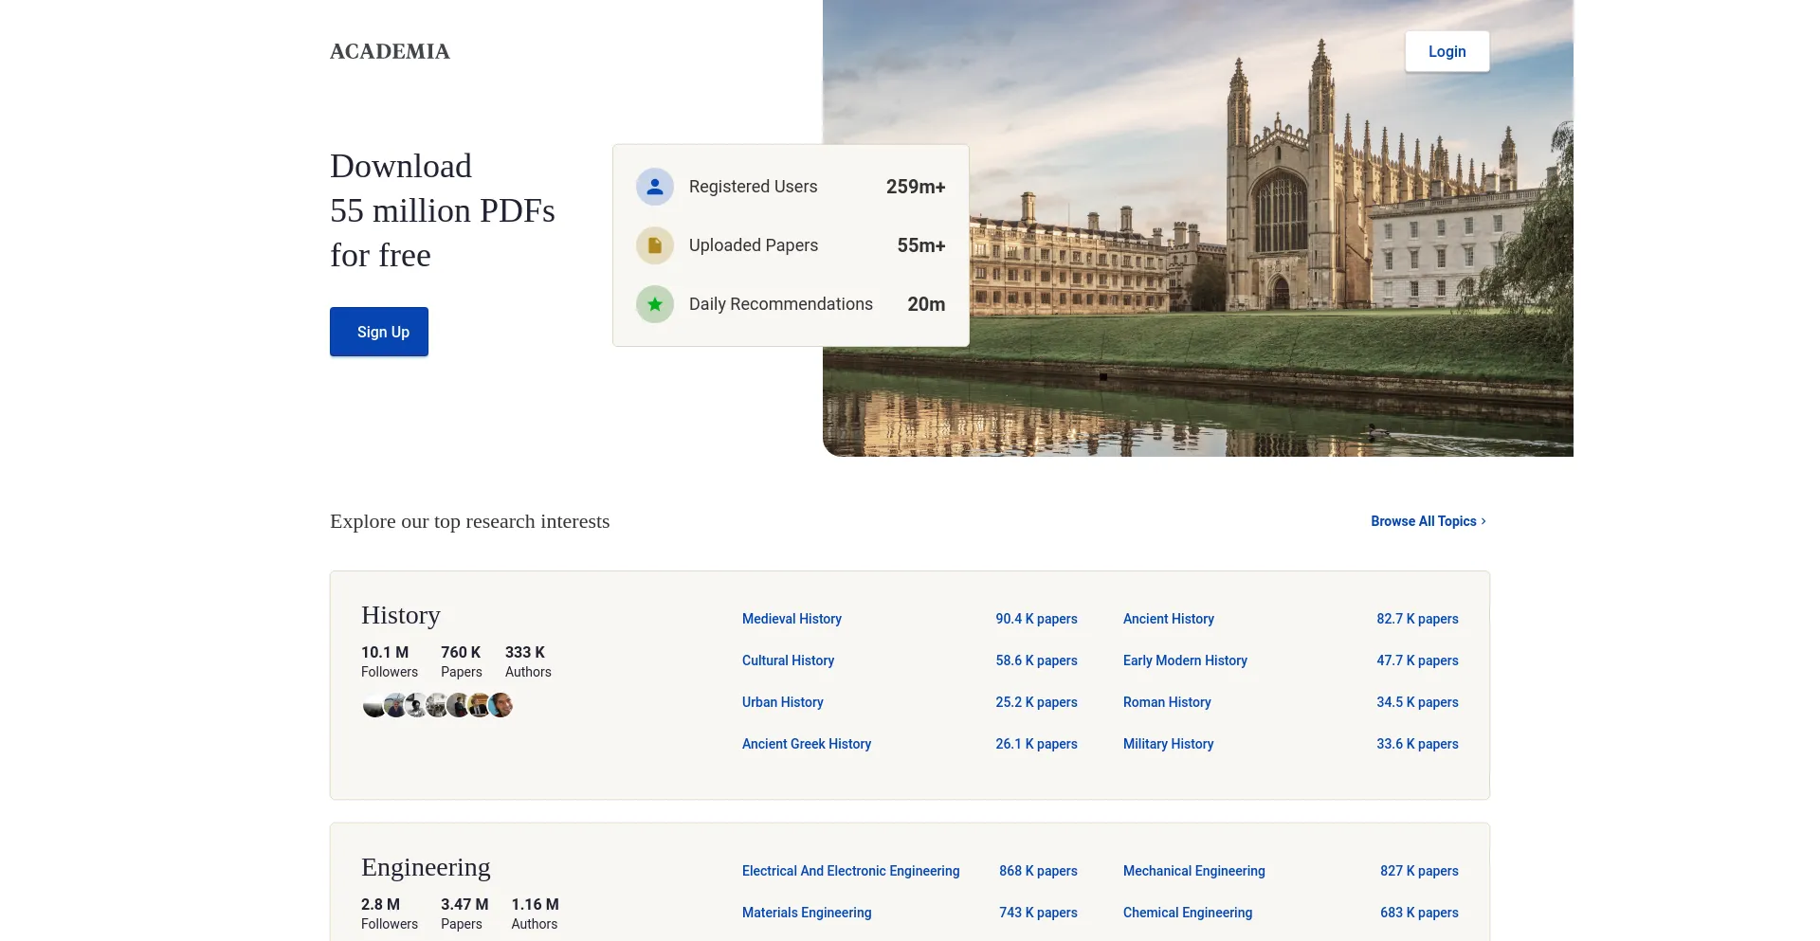Open Browse All Topics link

pyautogui.click(x=1428, y=521)
